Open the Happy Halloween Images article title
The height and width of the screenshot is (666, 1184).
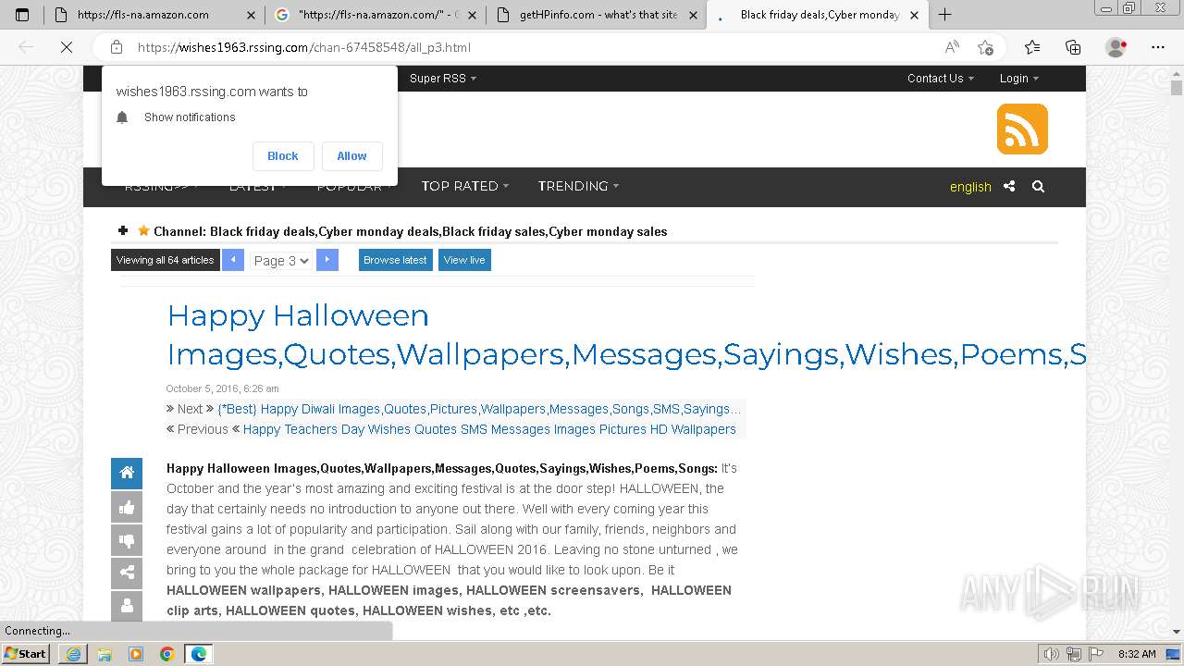click(x=626, y=335)
